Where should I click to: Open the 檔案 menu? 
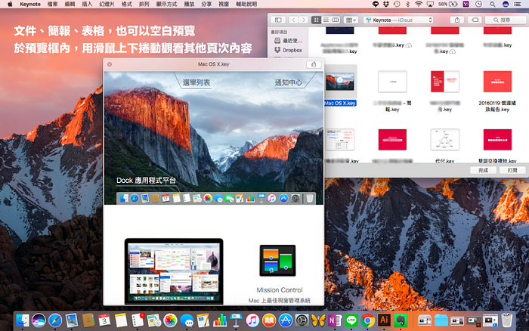point(52,4)
